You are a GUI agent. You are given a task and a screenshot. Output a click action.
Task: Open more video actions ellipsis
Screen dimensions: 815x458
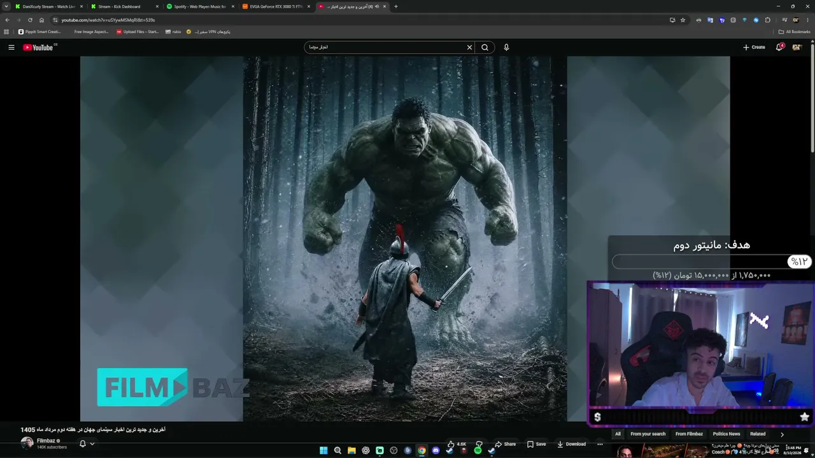[600, 444]
